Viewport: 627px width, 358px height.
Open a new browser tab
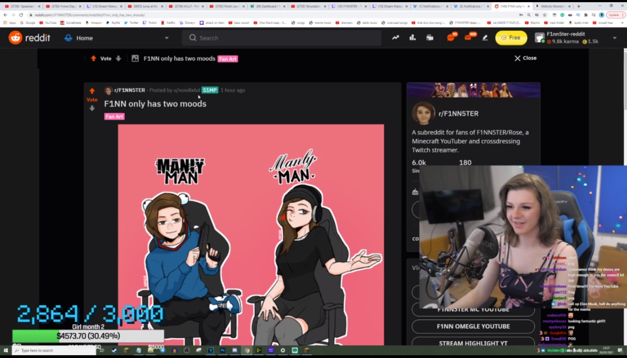tap(578, 7)
